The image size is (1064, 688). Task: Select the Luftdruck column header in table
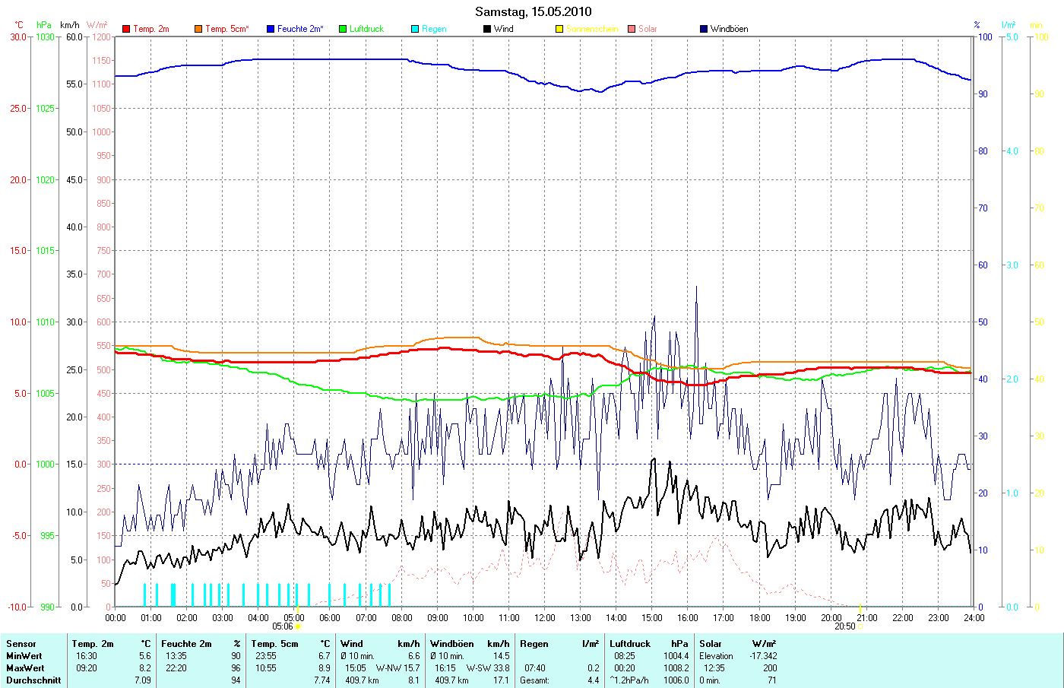point(630,644)
